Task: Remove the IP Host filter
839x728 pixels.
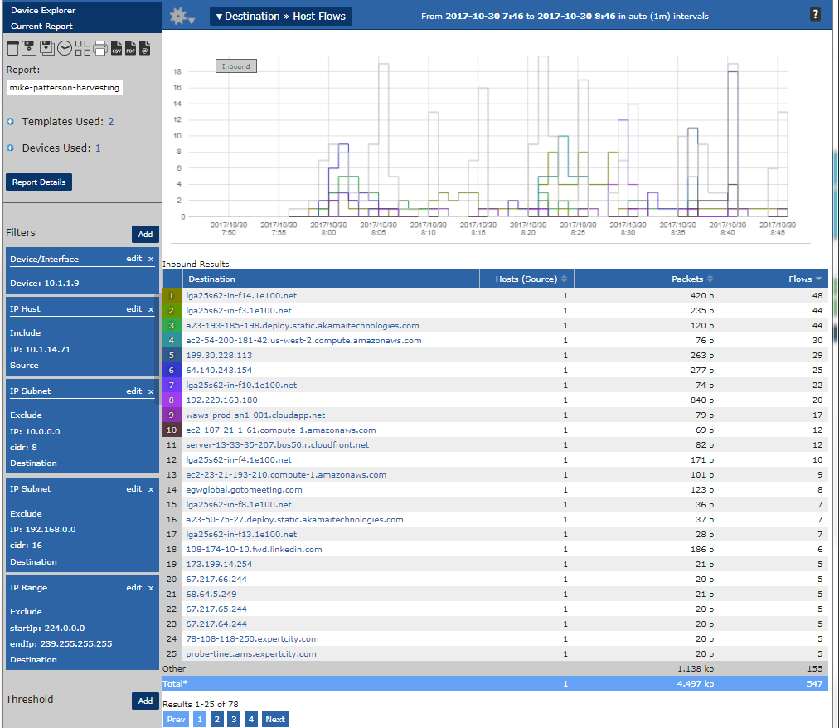Action: pyautogui.click(x=151, y=309)
